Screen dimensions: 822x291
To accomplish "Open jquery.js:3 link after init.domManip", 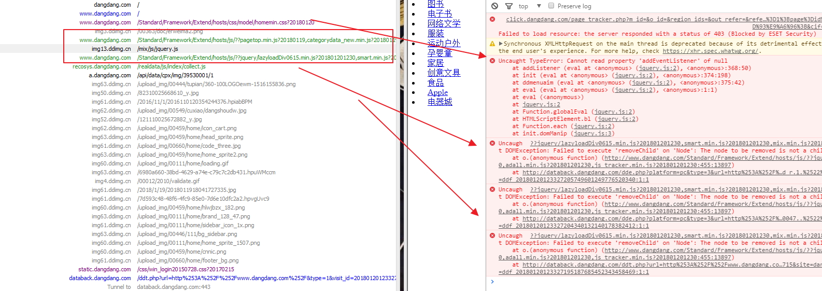I will (592, 133).
